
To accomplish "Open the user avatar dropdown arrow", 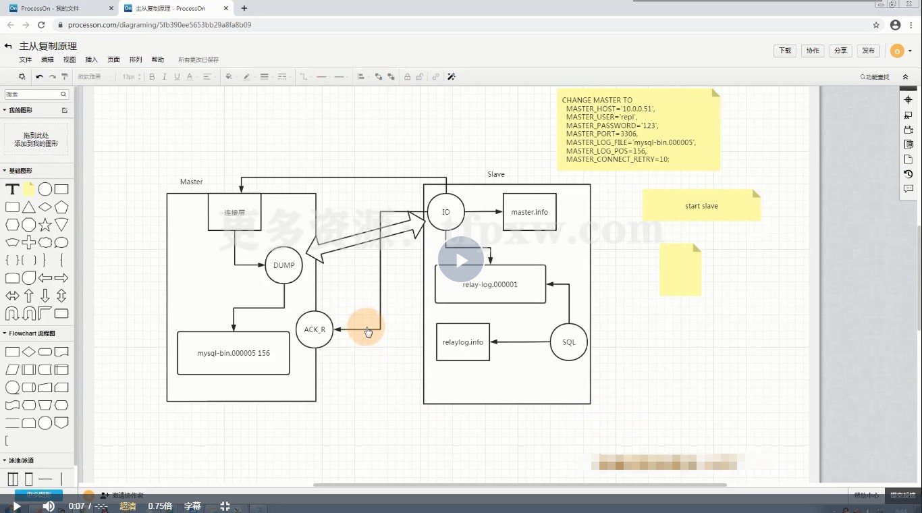I will click(910, 51).
